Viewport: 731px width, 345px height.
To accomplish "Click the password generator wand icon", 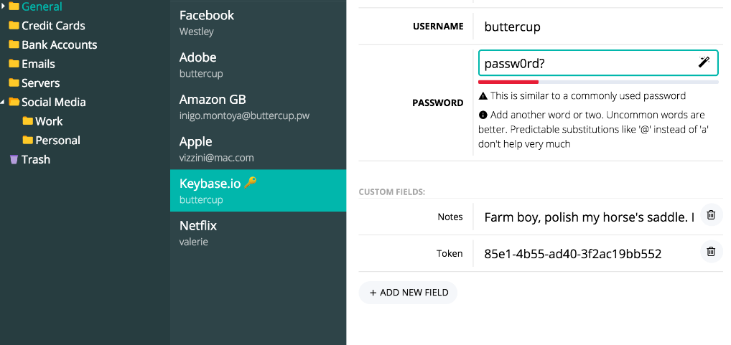I will [x=704, y=62].
